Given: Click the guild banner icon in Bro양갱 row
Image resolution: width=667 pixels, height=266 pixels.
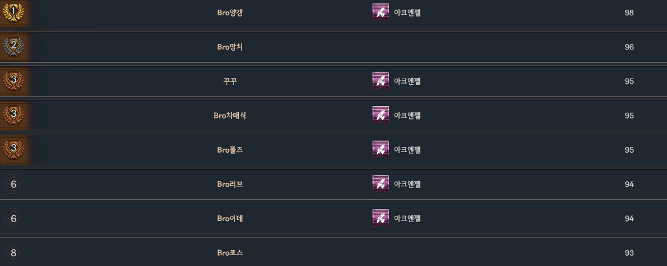Looking at the screenshot, I should coord(380,13).
